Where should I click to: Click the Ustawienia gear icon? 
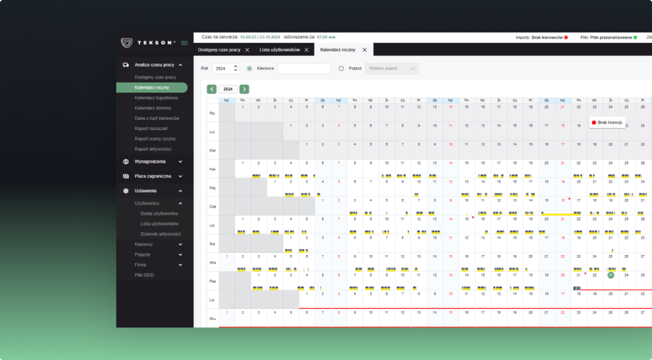click(x=126, y=191)
